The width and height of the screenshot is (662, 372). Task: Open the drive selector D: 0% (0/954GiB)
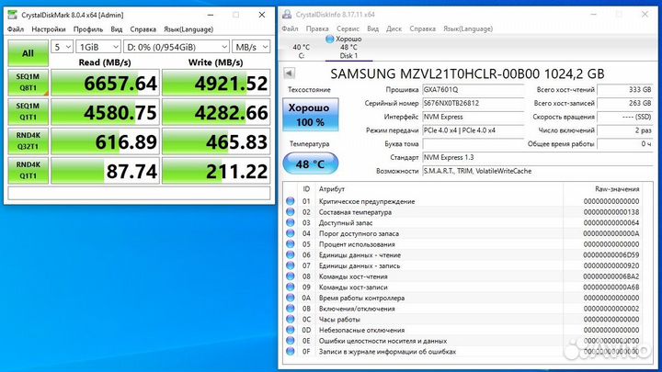coord(177,47)
